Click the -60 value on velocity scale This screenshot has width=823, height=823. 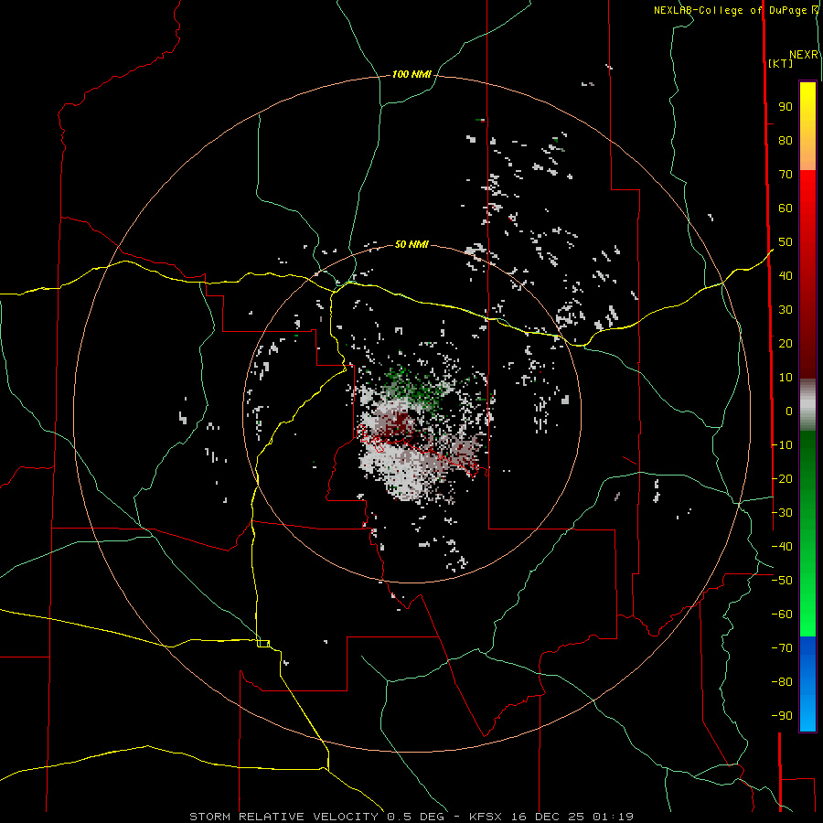(x=782, y=615)
